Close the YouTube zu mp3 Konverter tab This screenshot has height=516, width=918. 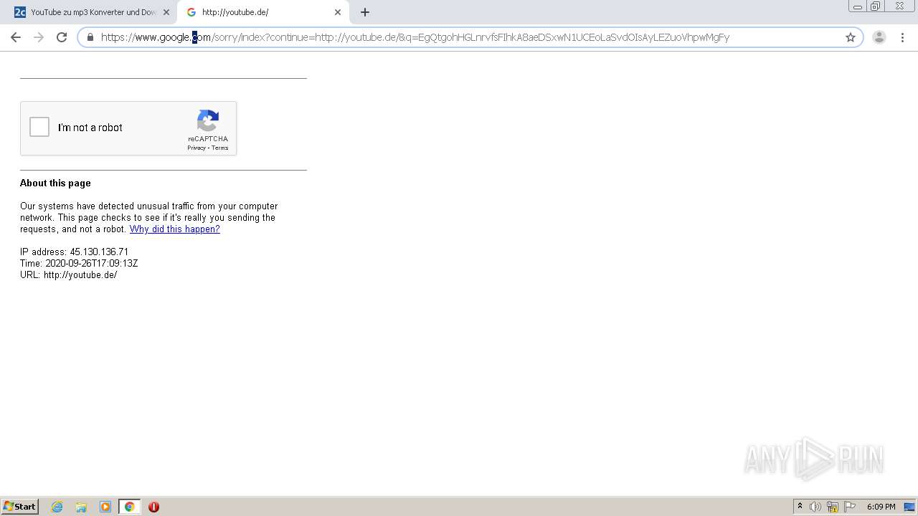[x=166, y=12]
